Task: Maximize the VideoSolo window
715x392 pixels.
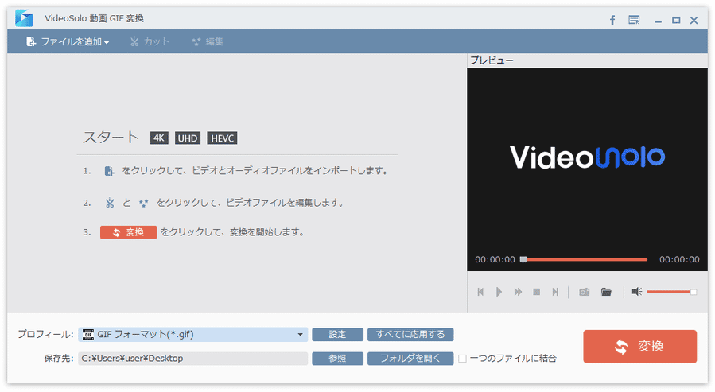Action: click(676, 20)
